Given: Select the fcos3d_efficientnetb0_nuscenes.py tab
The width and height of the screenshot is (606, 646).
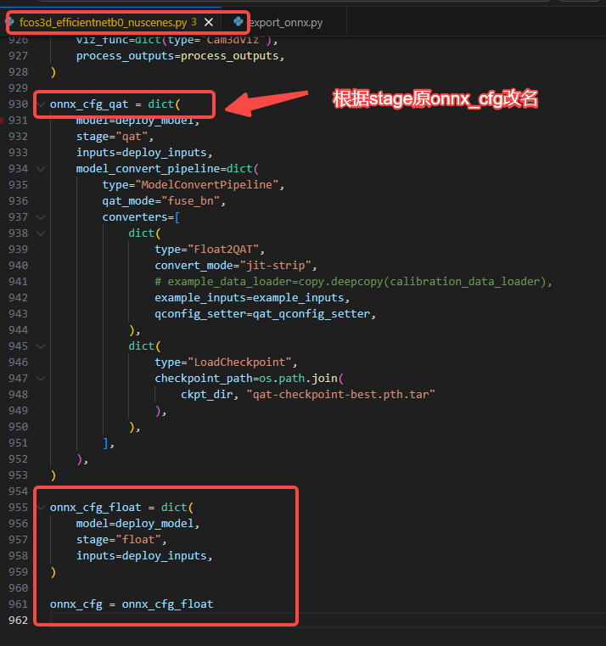Looking at the screenshot, I should tap(102, 22).
